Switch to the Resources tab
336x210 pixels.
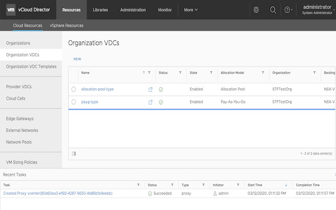pyautogui.click(x=71, y=10)
